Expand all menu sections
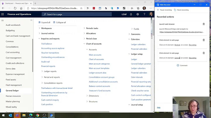Screen dimensions: 211x118 point(44,22)
